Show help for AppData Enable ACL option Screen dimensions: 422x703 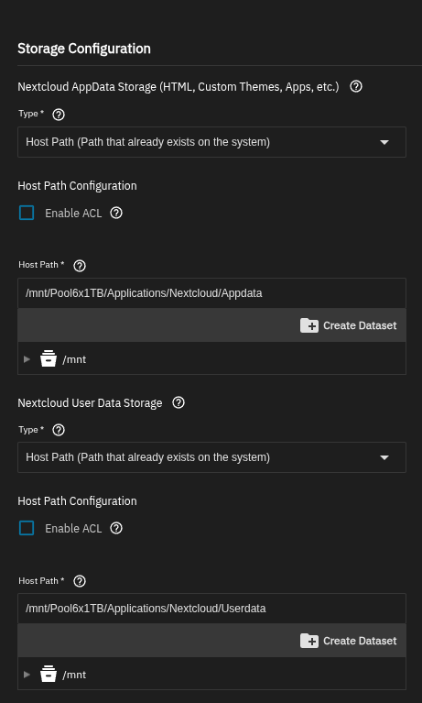(x=116, y=213)
